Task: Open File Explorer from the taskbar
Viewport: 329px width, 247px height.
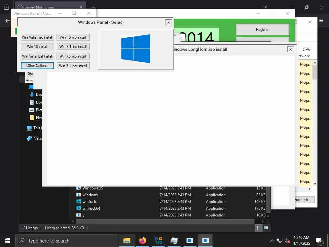Action: [x=127, y=241]
